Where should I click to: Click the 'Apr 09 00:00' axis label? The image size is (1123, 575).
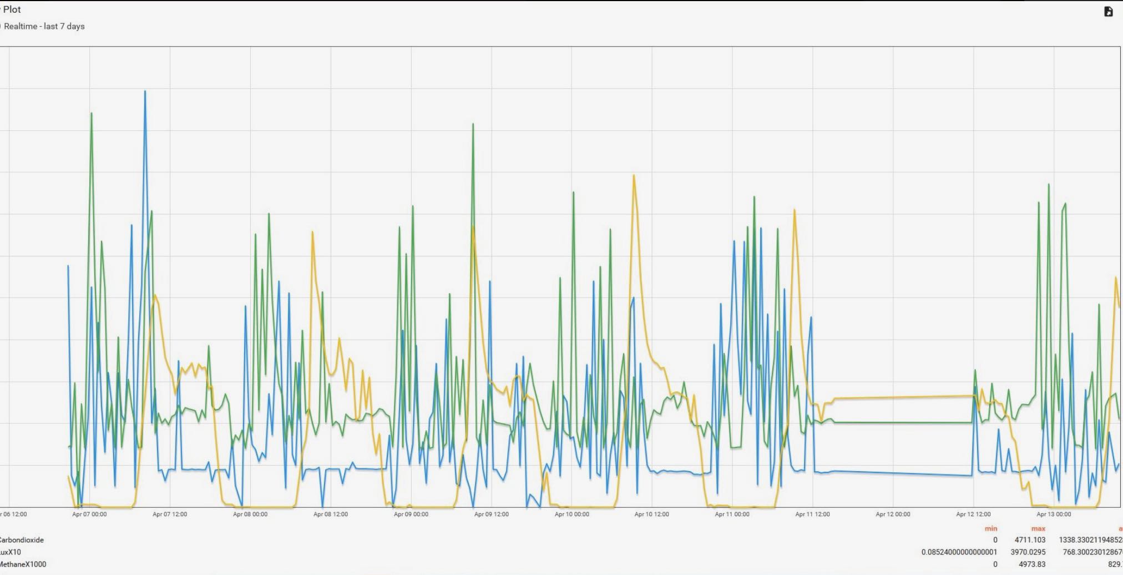(411, 515)
